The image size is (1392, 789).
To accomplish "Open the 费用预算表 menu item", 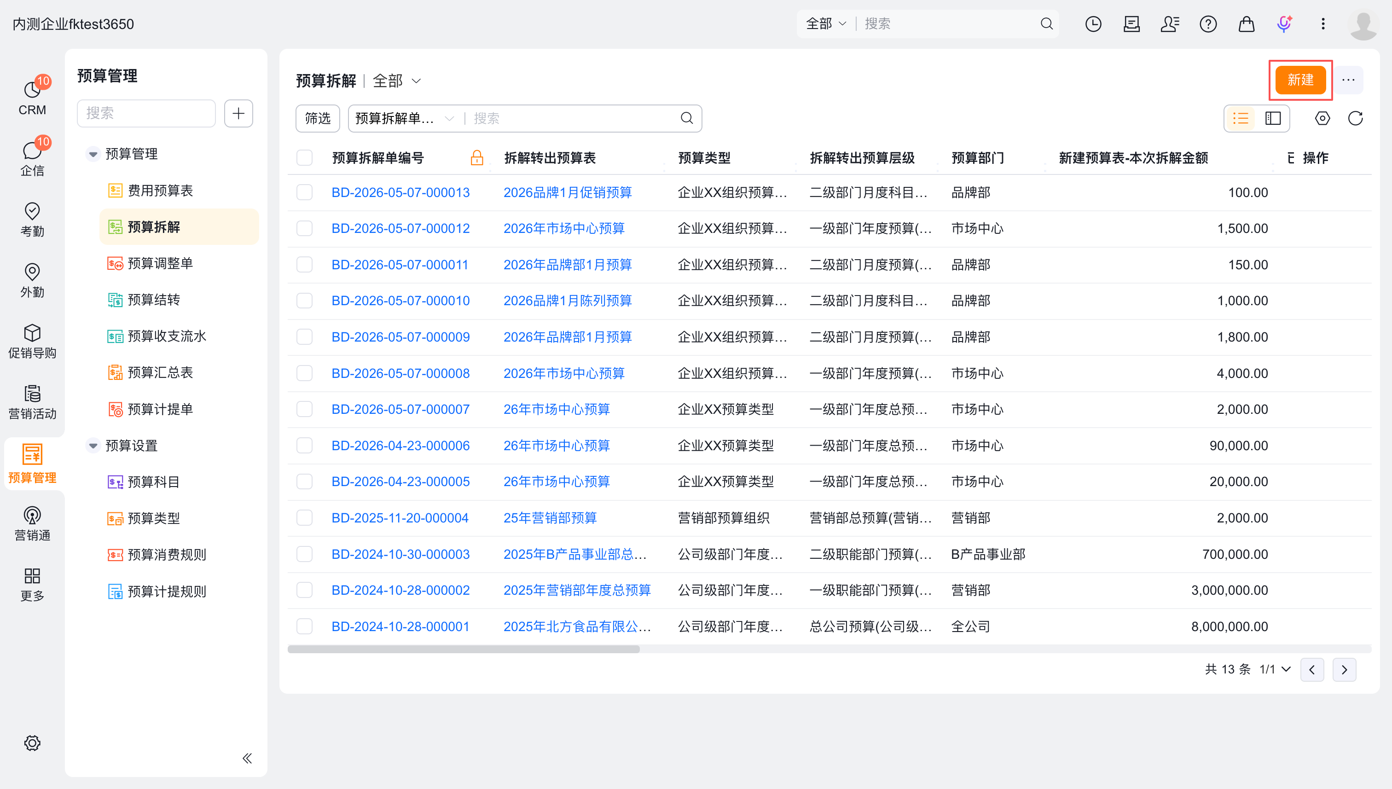I will [x=179, y=190].
